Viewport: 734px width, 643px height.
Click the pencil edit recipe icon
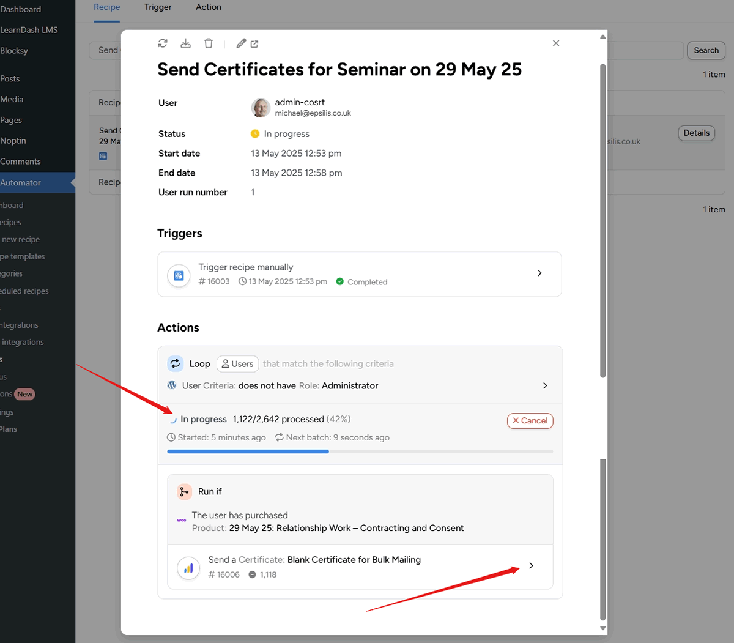(241, 43)
